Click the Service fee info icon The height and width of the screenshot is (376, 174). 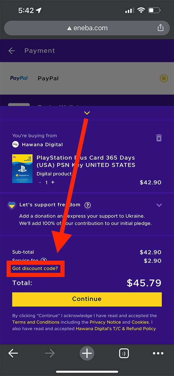44,260
